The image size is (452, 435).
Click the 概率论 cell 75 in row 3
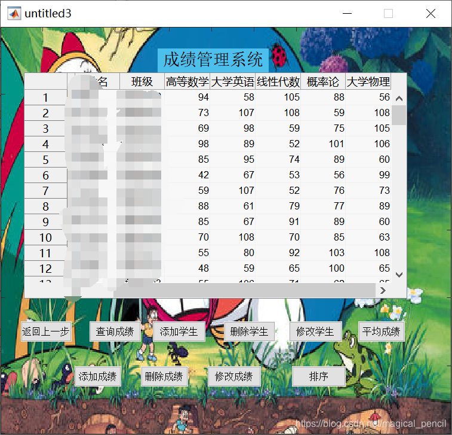323,128
